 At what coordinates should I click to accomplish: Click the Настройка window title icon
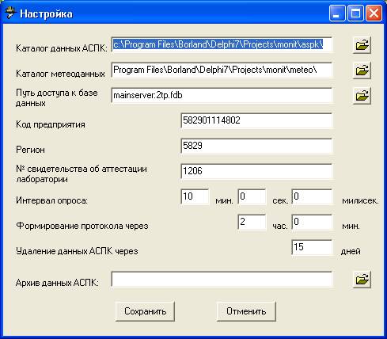[x=10, y=13]
